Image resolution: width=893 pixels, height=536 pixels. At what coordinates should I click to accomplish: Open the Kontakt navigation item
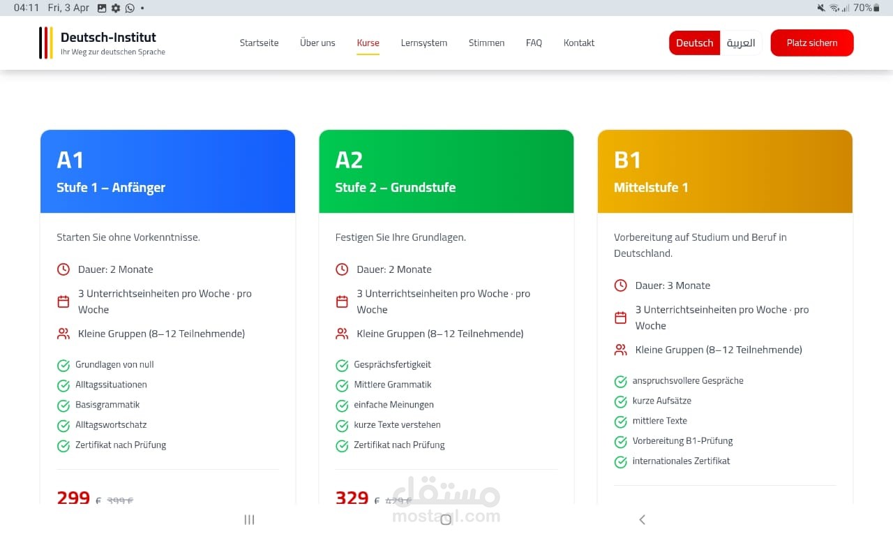579,43
